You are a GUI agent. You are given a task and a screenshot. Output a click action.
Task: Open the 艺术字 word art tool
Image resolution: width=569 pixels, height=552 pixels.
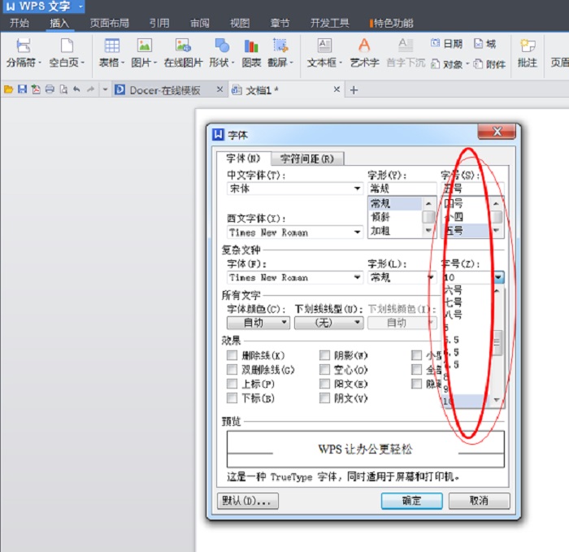click(x=364, y=47)
